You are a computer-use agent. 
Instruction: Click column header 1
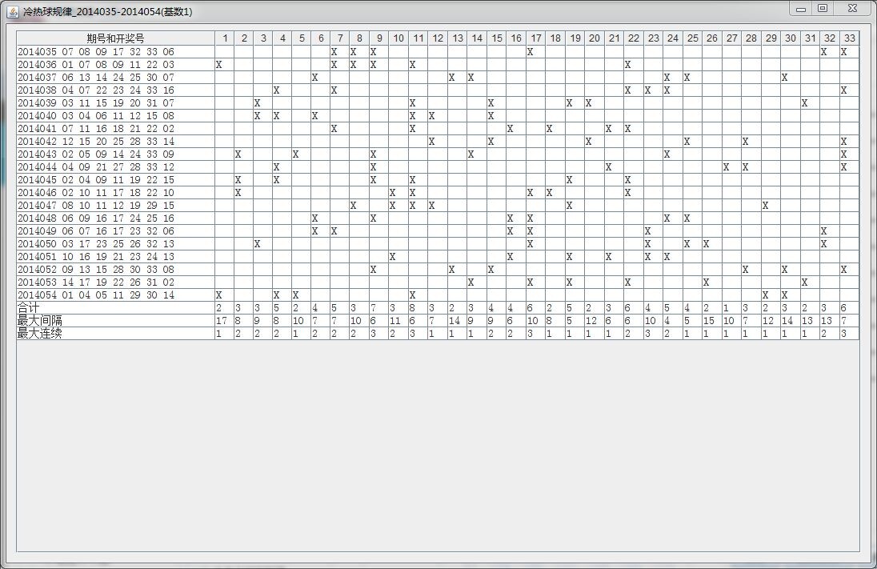225,38
